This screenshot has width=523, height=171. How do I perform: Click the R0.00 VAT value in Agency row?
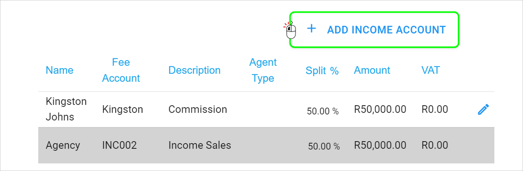coord(435,145)
